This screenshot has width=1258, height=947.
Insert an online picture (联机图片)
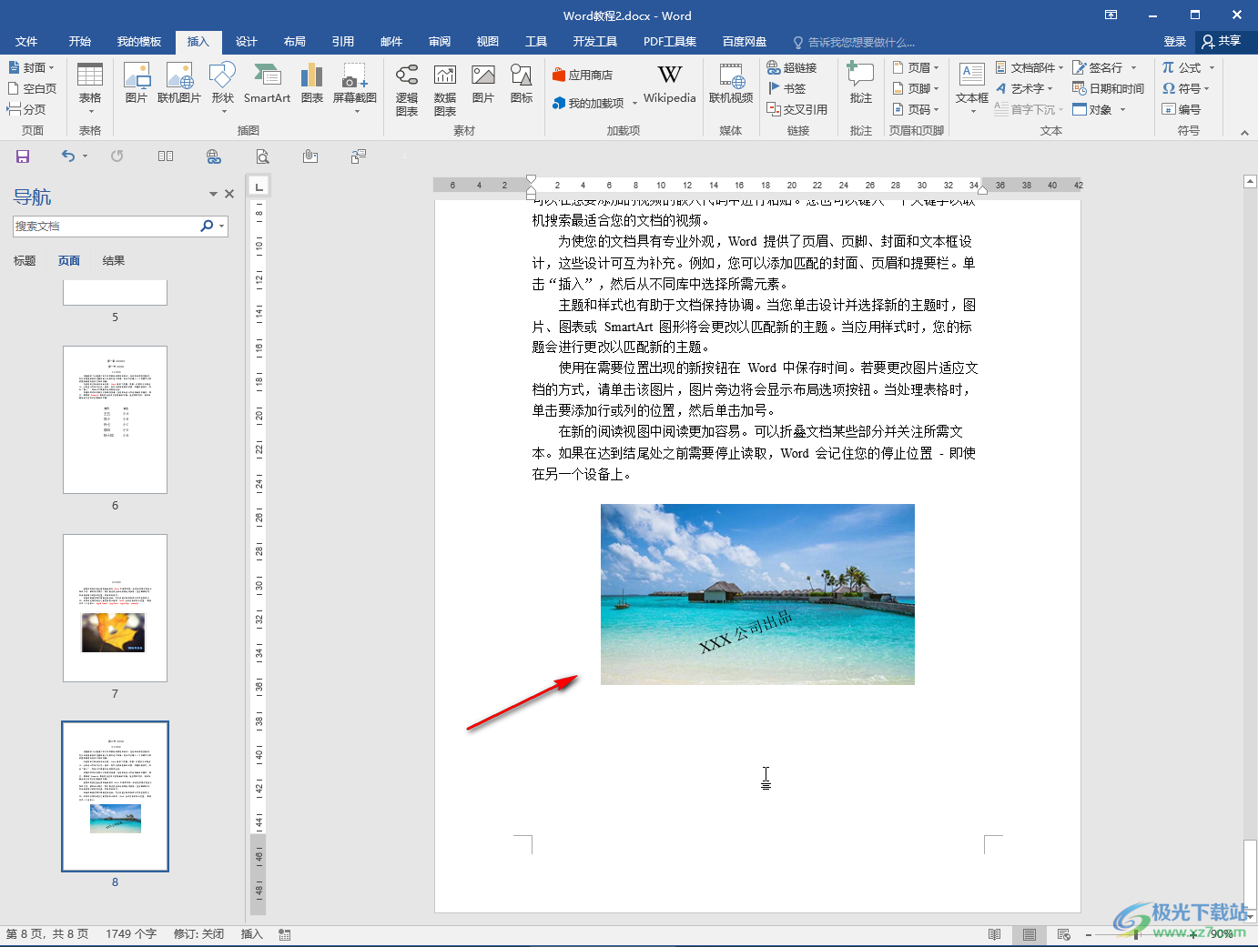click(179, 84)
